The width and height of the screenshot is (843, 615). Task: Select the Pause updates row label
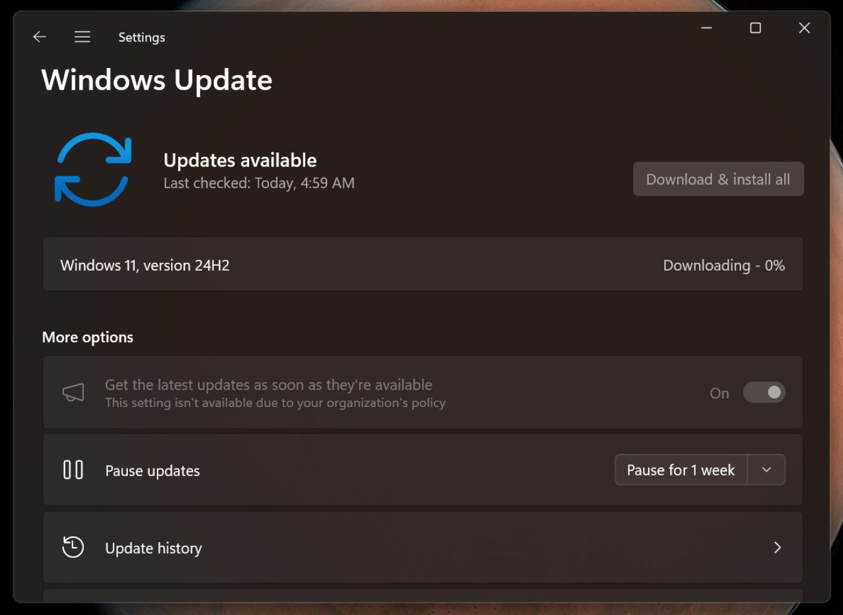coord(152,471)
